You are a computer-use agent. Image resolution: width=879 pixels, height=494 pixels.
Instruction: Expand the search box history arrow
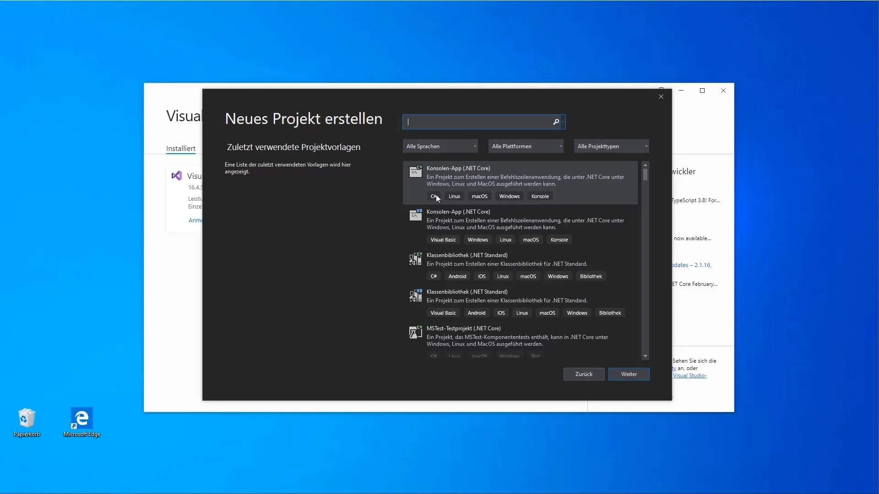563,122
